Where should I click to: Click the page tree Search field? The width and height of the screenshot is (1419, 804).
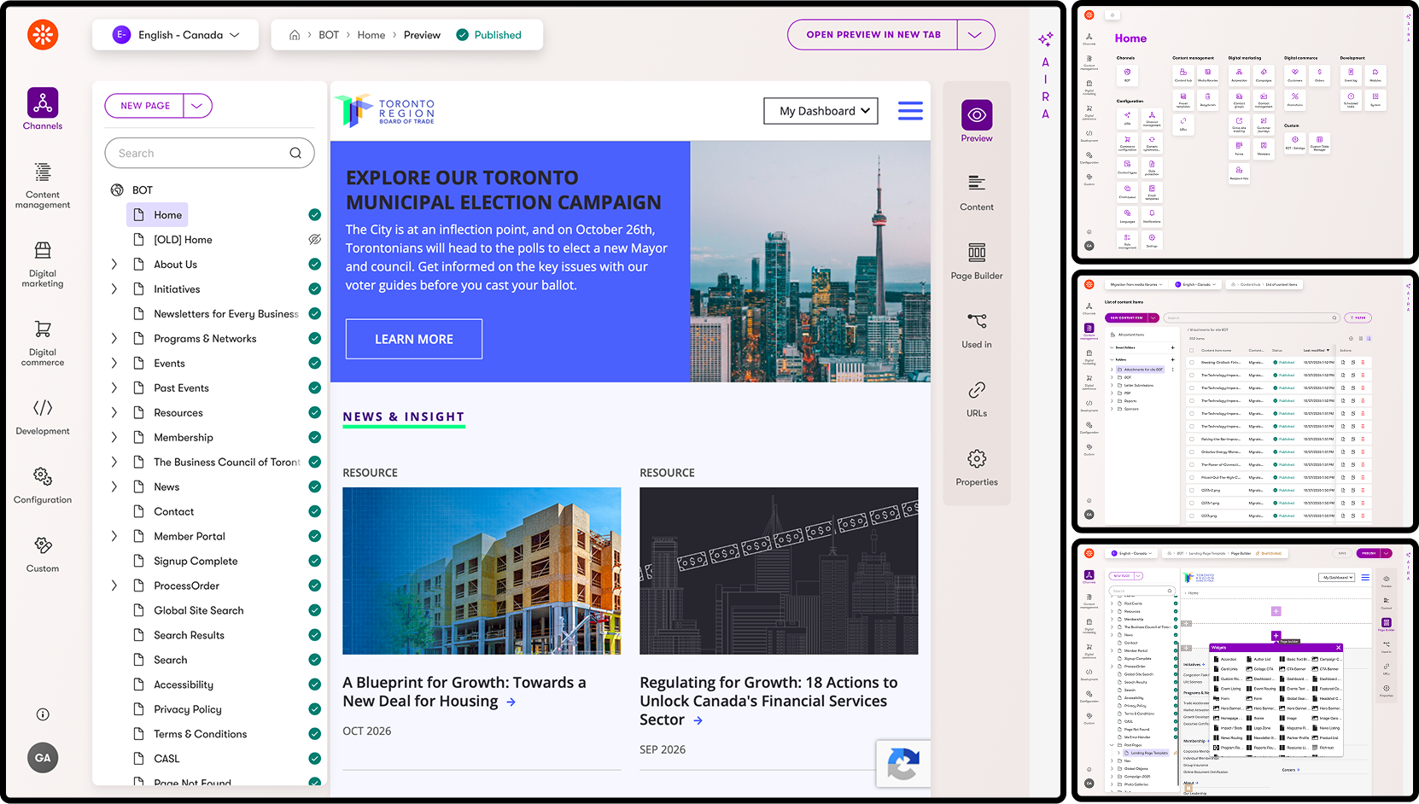[209, 154]
